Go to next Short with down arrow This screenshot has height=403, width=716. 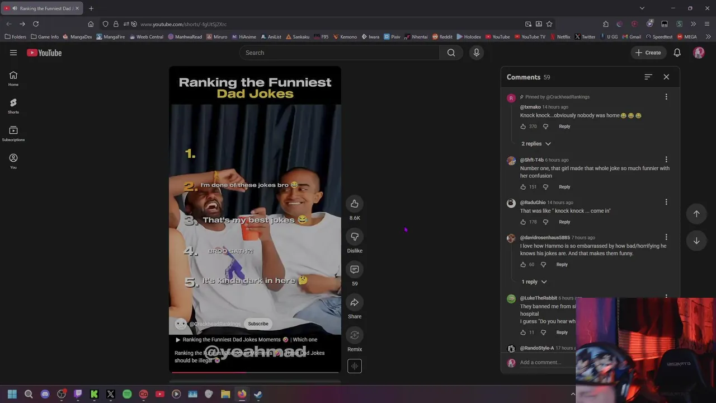pos(696,241)
